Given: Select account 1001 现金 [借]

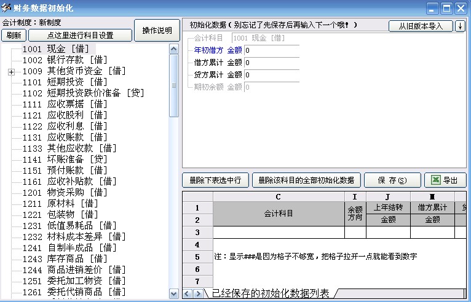Looking at the screenshot, I should pos(56,49).
